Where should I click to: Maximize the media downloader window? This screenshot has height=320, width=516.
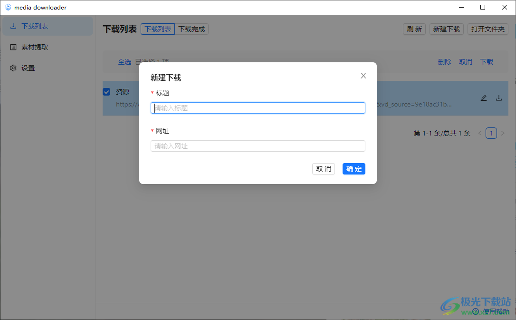[483, 7]
